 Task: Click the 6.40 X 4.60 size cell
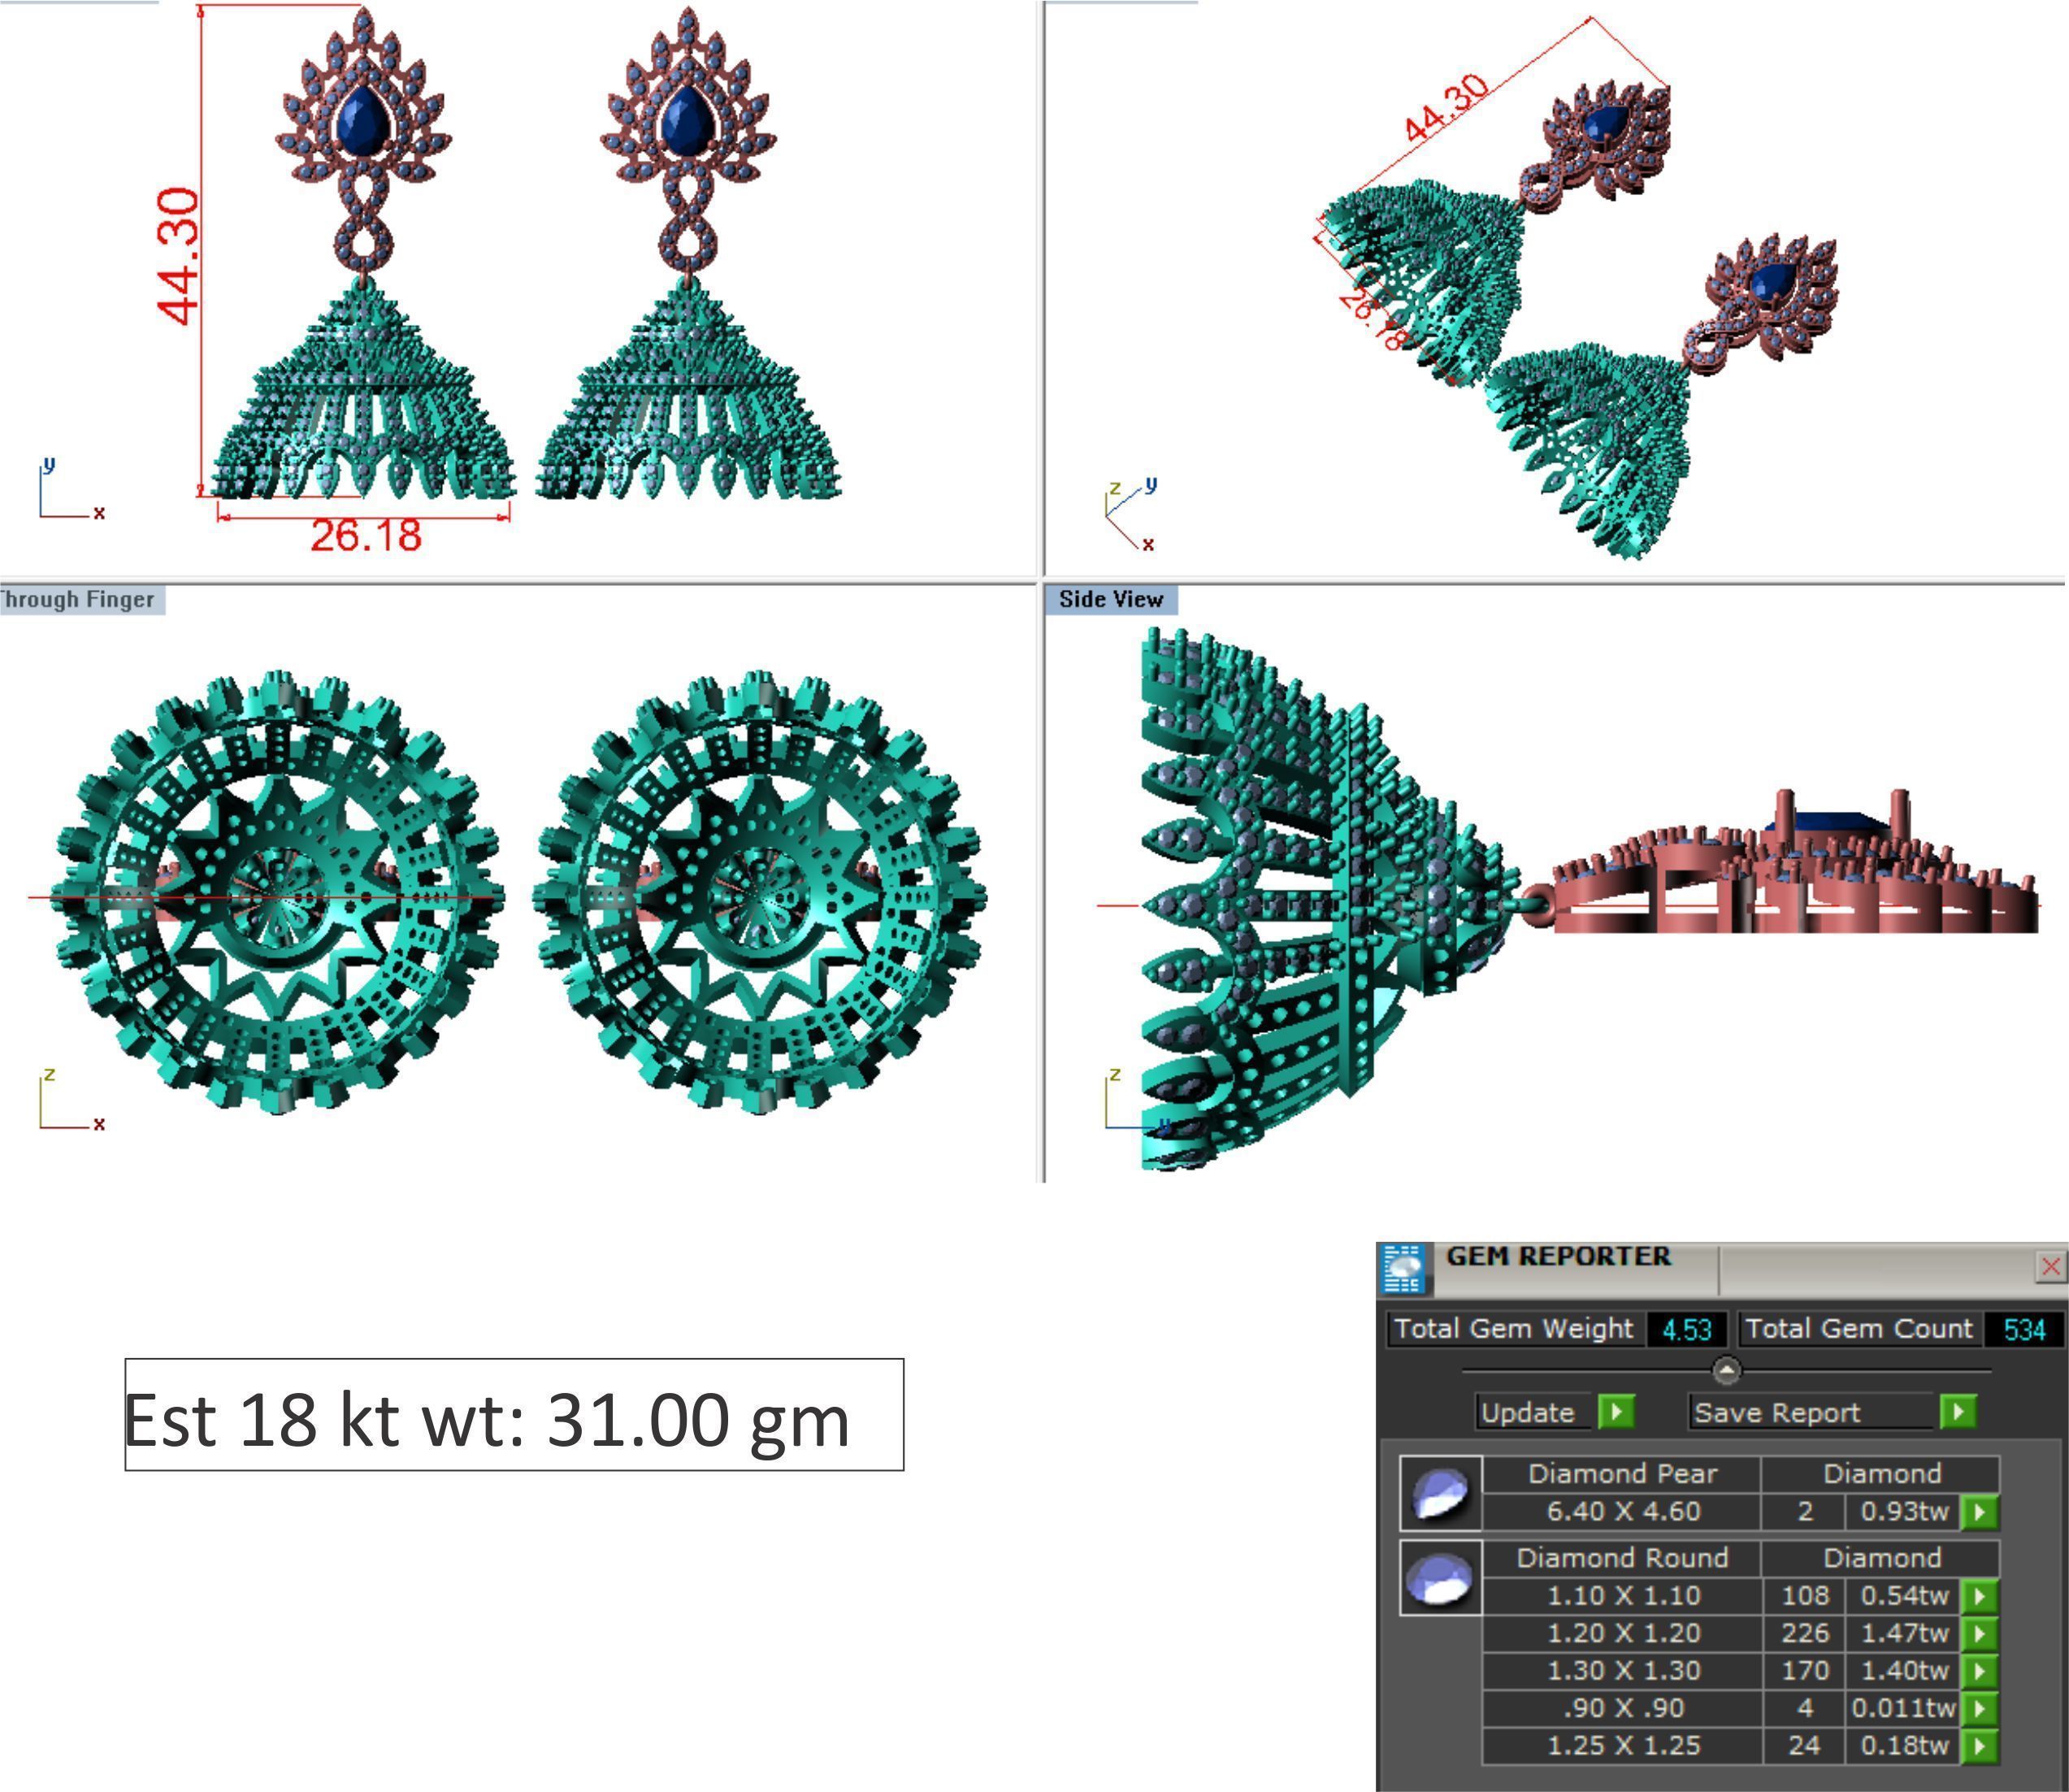(x=1622, y=1512)
